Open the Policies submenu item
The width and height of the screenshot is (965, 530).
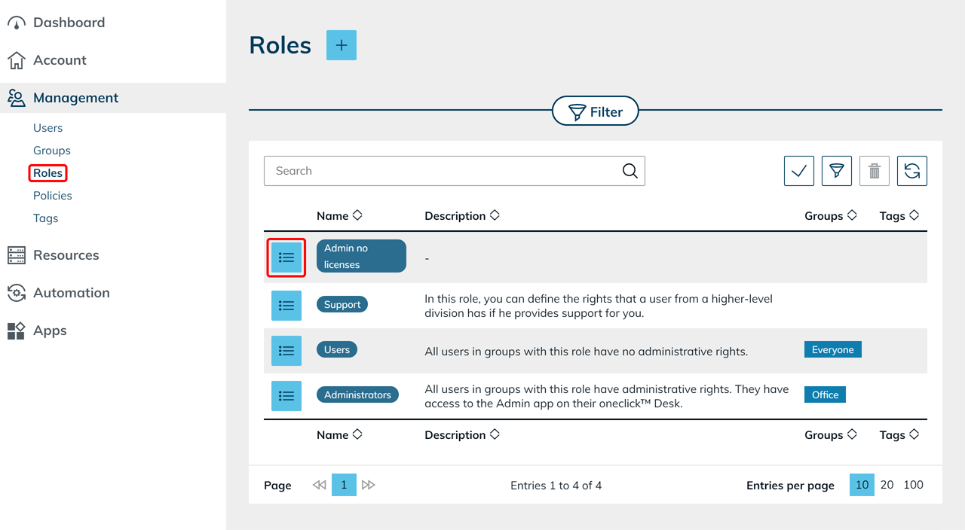click(53, 196)
